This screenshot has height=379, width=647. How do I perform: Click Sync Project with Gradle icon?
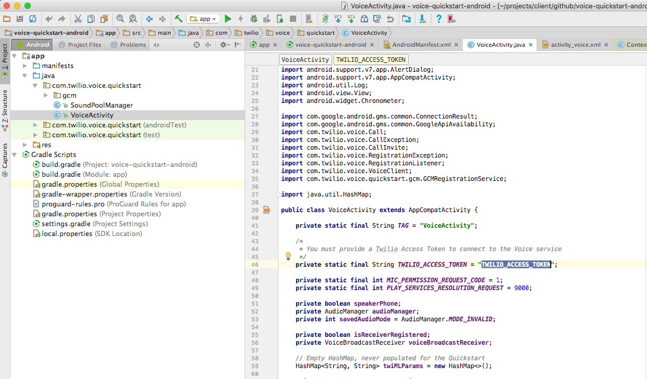[x=325, y=19]
